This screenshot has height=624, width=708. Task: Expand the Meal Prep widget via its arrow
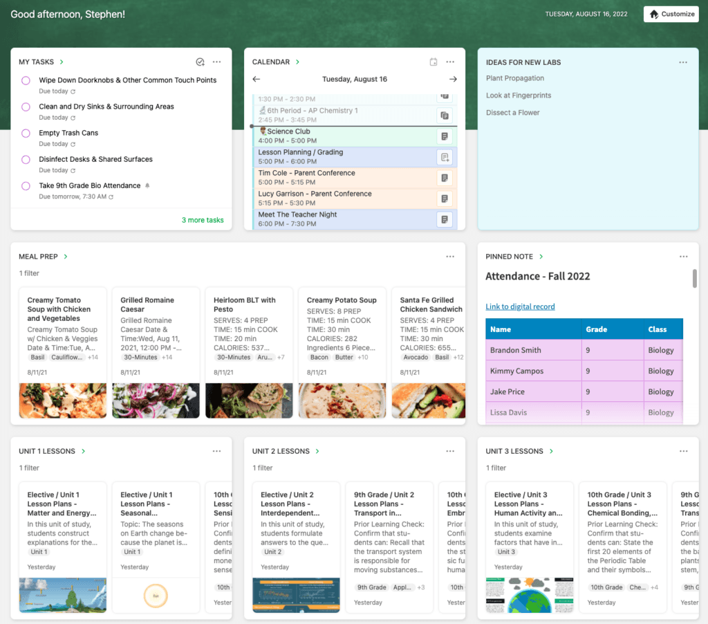pos(66,257)
